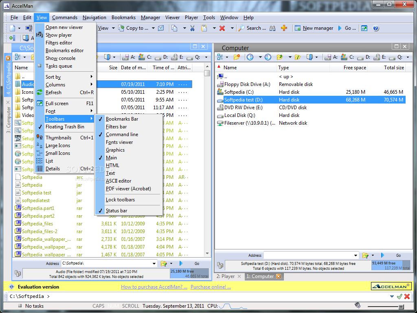
Task: Click the Paste clipboard toolbar icon
Action: point(204,28)
